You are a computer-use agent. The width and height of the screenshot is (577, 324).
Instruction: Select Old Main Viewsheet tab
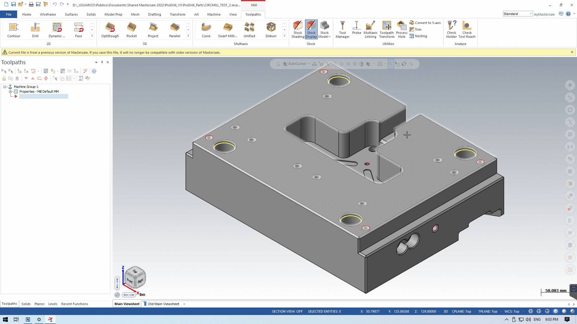(x=163, y=304)
